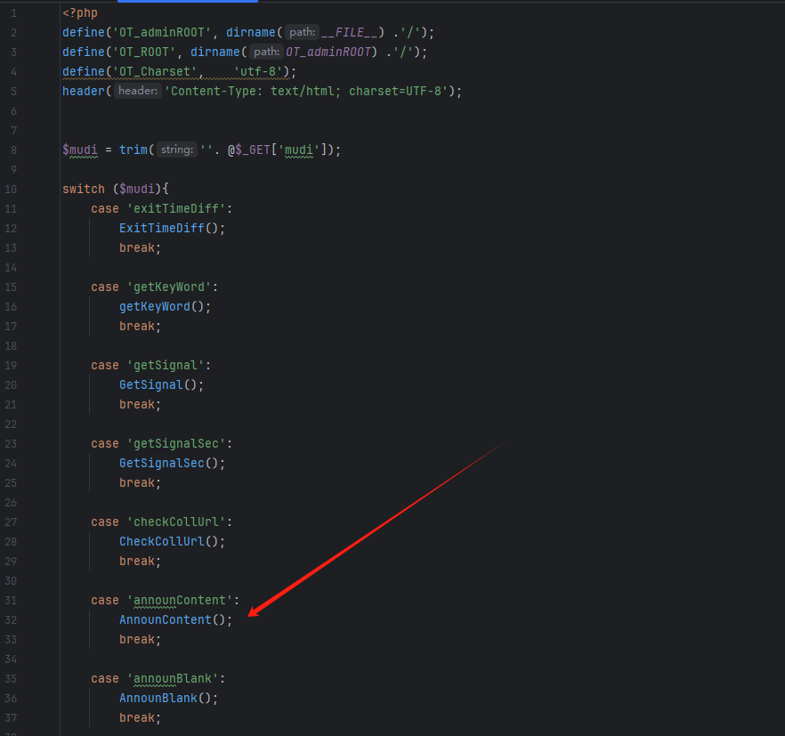785x736 pixels.
Task: Click line number 32 in the gutter
Action: click(x=11, y=620)
